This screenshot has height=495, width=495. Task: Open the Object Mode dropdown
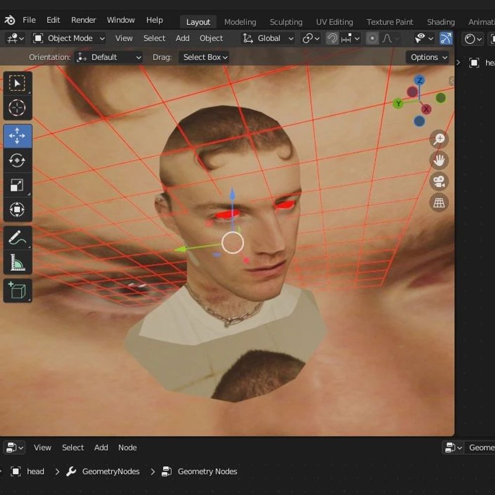(69, 39)
